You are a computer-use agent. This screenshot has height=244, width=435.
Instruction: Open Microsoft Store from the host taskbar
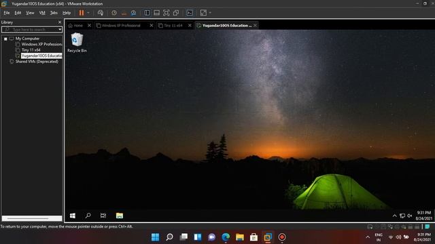click(254, 237)
